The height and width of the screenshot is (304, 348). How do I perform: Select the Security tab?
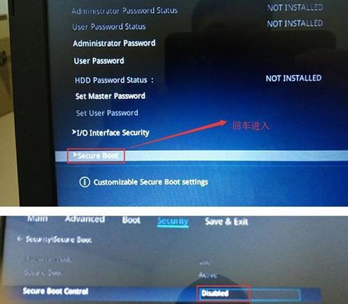[x=173, y=221]
